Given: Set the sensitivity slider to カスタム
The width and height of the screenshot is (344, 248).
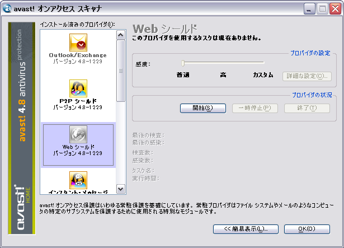Looking at the screenshot, I should tap(263, 63).
